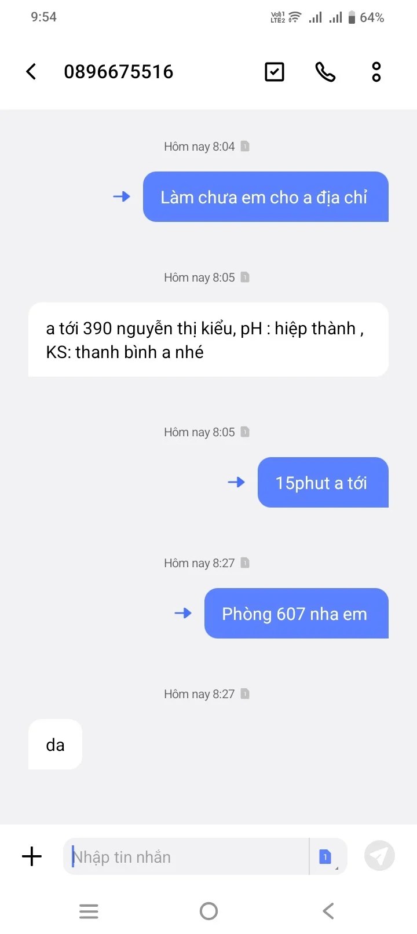Tap the sent arrow beside 'Phòng 607 nha em'
The image size is (417, 934).
pyautogui.click(x=183, y=613)
